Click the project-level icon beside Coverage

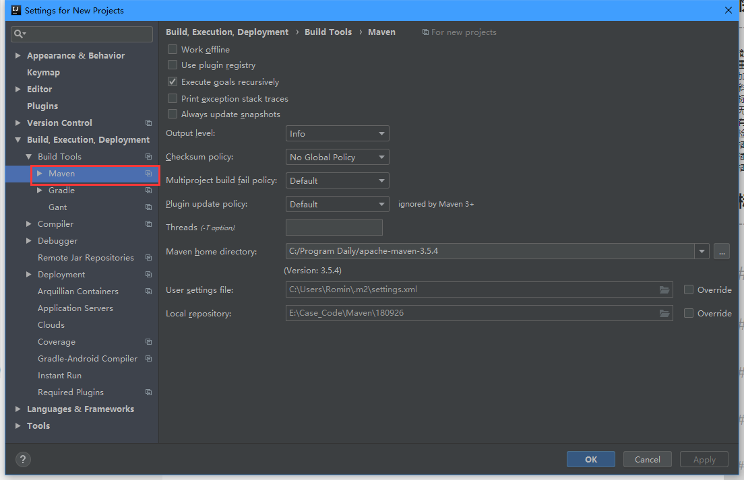pos(148,341)
